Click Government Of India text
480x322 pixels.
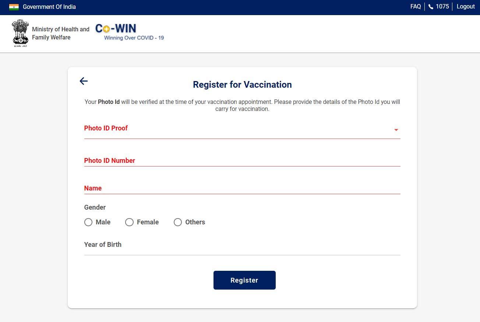(x=49, y=7)
